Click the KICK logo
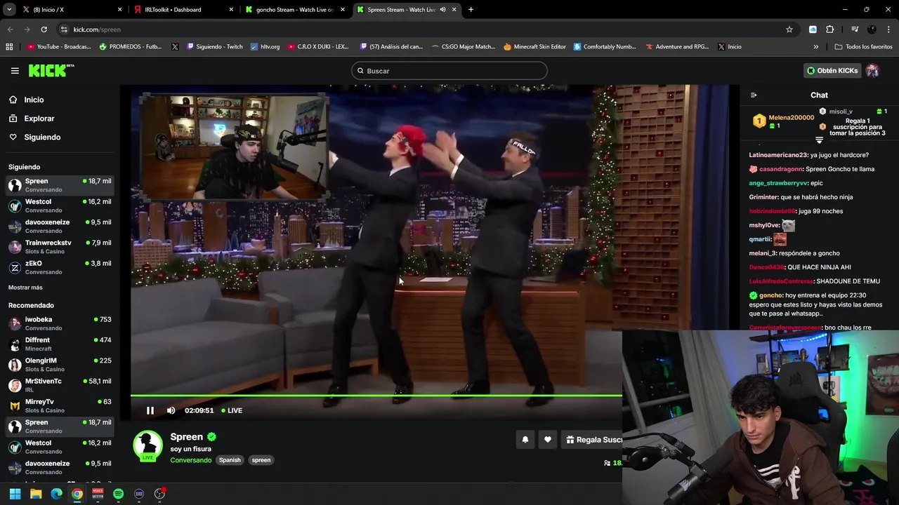Screen dimensions: 899x505 click(51, 70)
